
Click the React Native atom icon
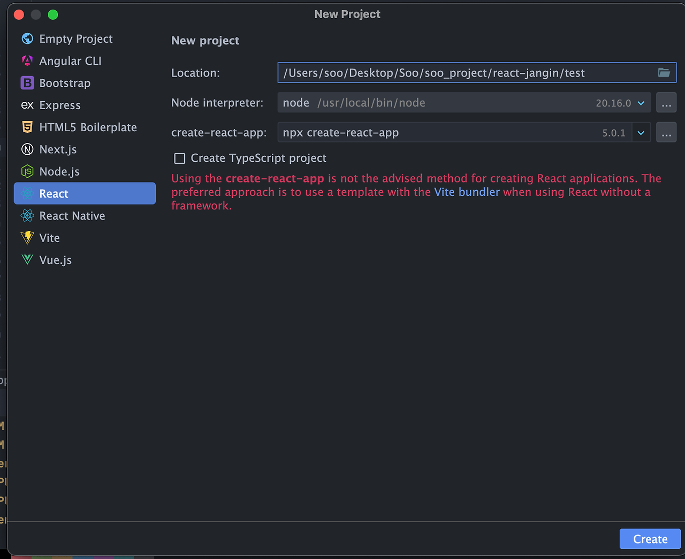27,216
